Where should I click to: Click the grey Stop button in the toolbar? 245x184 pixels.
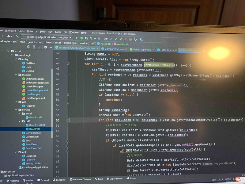pos(99,39)
